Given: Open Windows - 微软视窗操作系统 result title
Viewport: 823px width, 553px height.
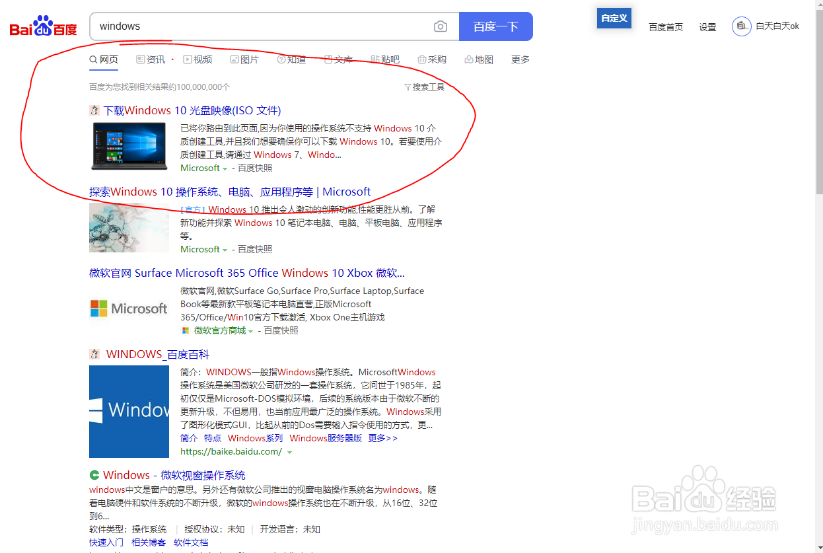Looking at the screenshot, I should pyautogui.click(x=174, y=475).
